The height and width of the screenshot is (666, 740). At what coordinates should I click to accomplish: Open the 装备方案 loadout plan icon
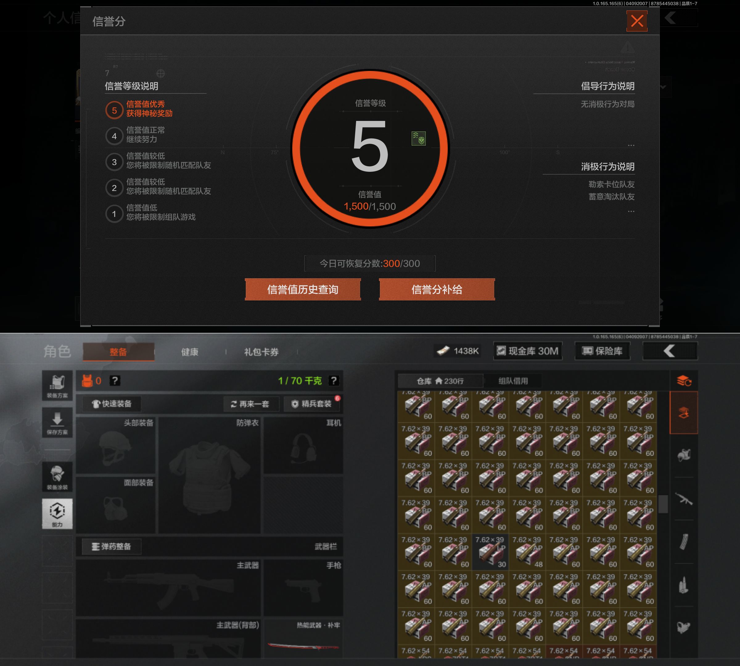click(x=57, y=386)
